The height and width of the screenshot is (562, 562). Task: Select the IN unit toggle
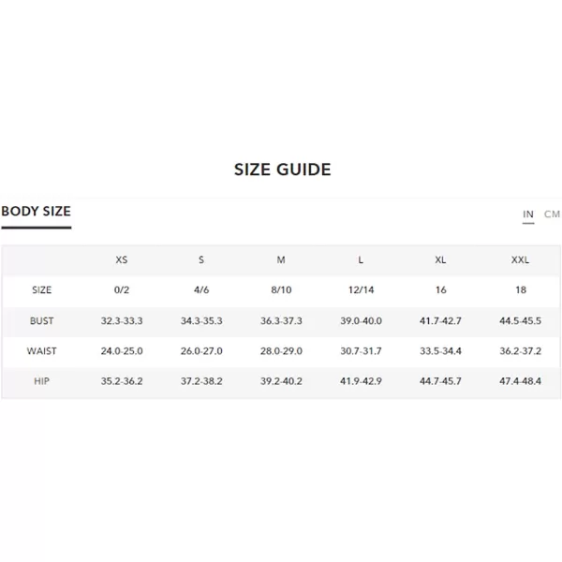[x=528, y=214]
